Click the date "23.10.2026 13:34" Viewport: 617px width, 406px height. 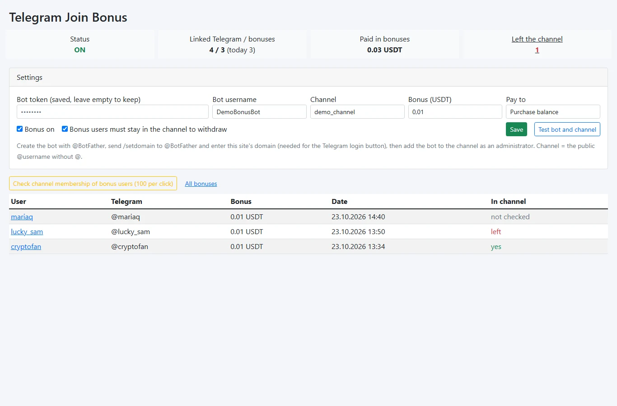pos(358,247)
